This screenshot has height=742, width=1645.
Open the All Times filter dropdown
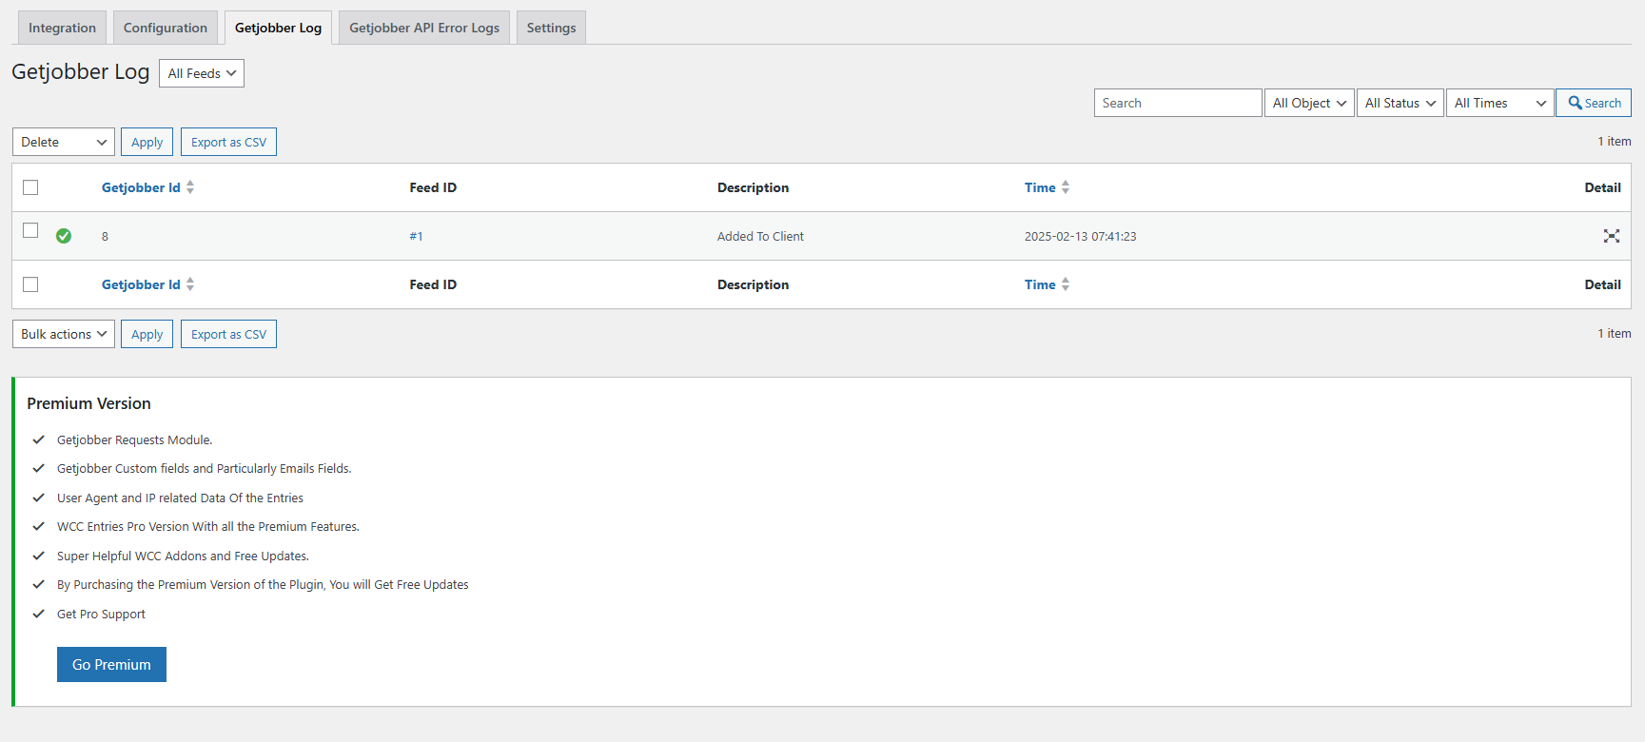pos(1500,103)
